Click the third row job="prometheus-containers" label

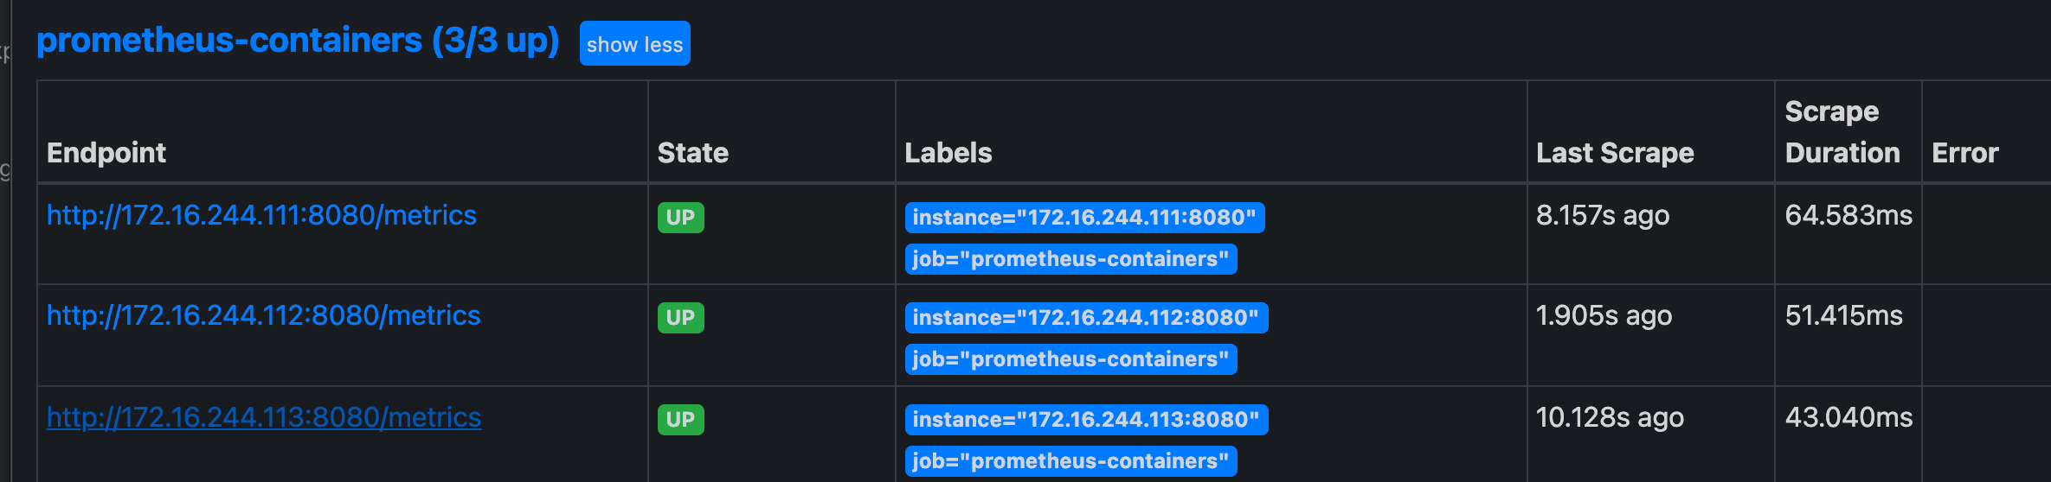tap(1071, 461)
